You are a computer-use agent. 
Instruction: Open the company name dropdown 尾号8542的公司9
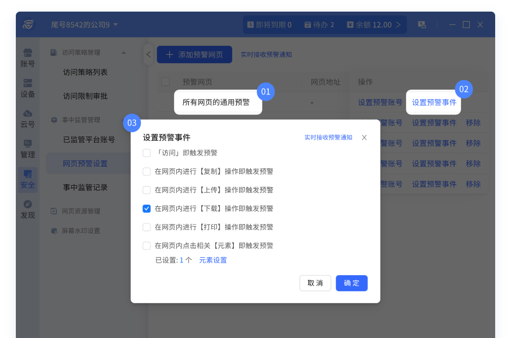tap(84, 25)
